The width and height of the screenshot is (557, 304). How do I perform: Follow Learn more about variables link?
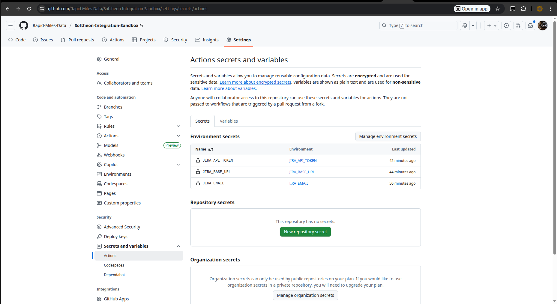pos(229,88)
